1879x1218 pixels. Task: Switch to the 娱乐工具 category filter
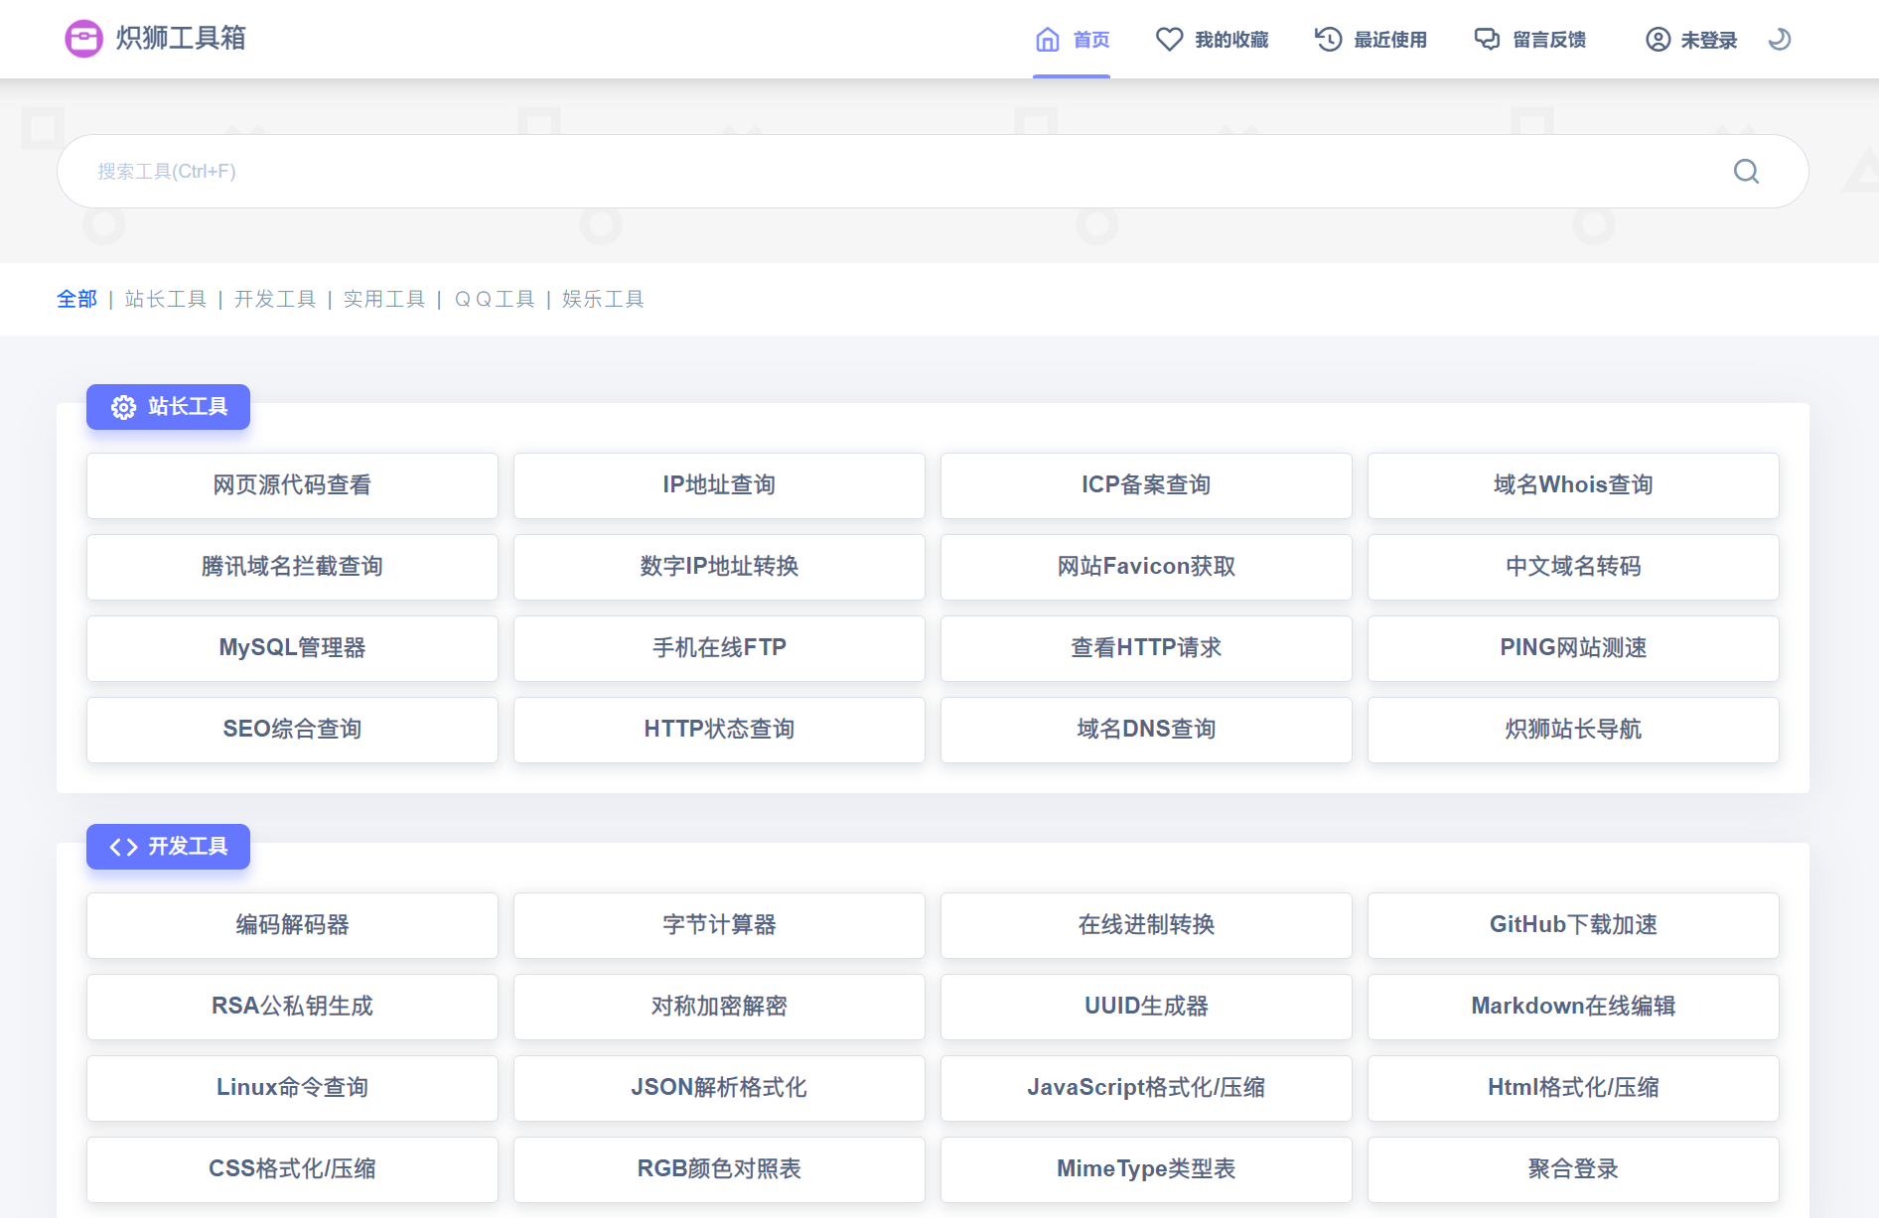603,299
